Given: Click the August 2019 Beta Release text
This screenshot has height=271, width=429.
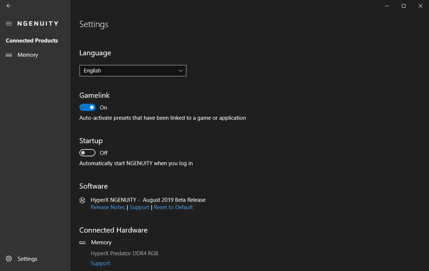Looking at the screenshot, I should pyautogui.click(x=174, y=200).
